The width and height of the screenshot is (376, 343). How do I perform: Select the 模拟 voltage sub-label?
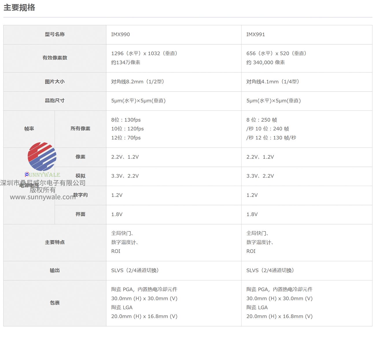click(x=80, y=176)
